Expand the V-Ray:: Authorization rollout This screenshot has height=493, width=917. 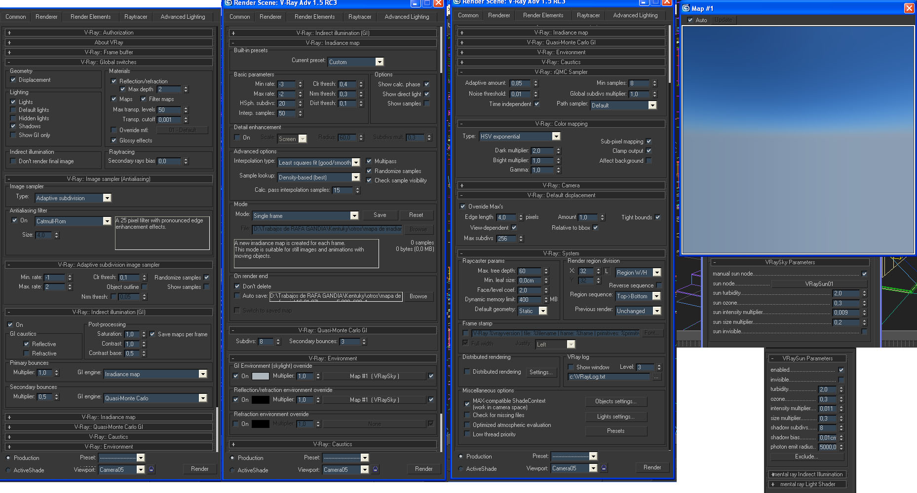click(109, 33)
